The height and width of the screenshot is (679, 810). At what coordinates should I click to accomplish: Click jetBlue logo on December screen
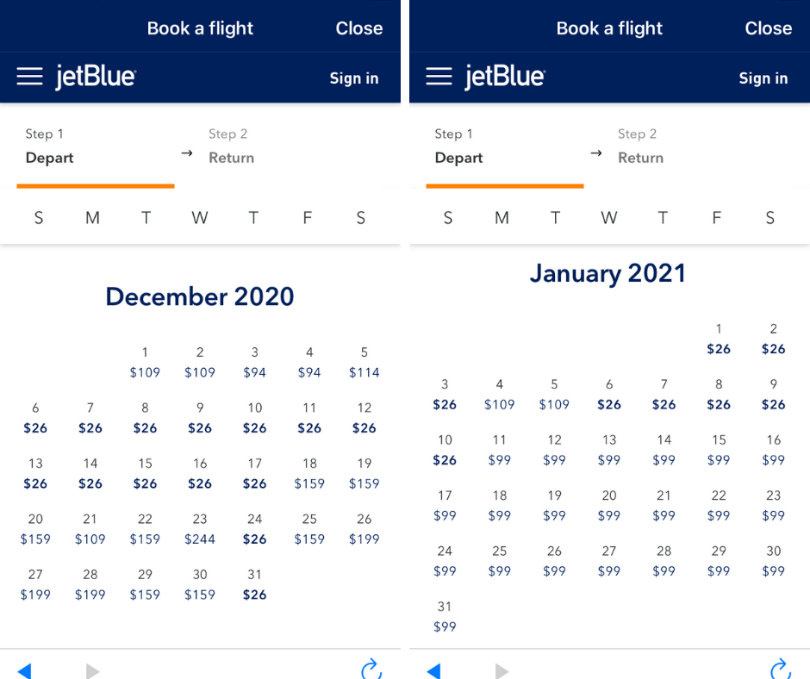96,77
